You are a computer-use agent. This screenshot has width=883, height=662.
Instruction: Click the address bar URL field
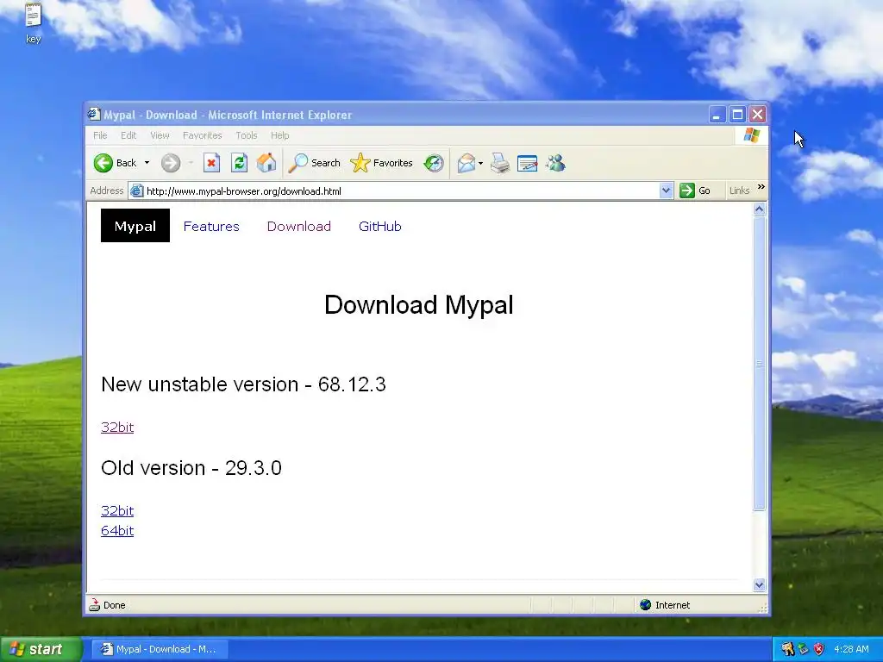click(394, 191)
